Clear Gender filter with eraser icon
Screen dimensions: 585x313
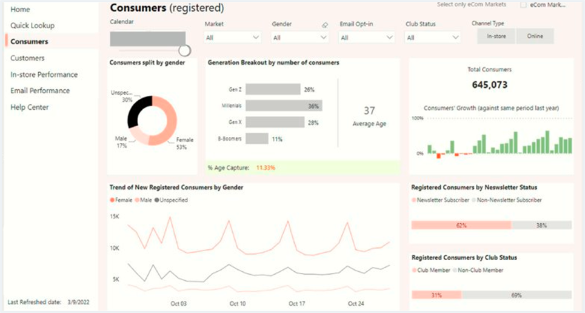(325, 25)
